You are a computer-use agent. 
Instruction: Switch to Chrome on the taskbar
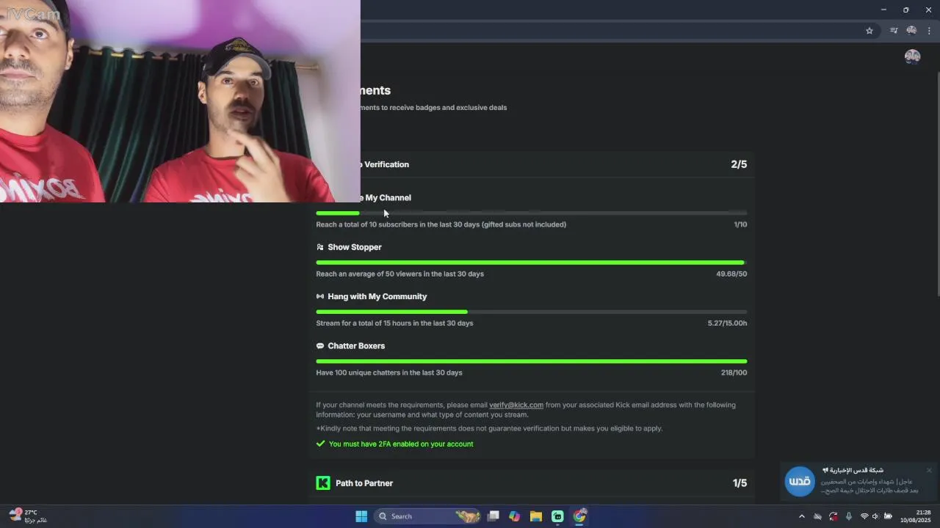pos(580,516)
